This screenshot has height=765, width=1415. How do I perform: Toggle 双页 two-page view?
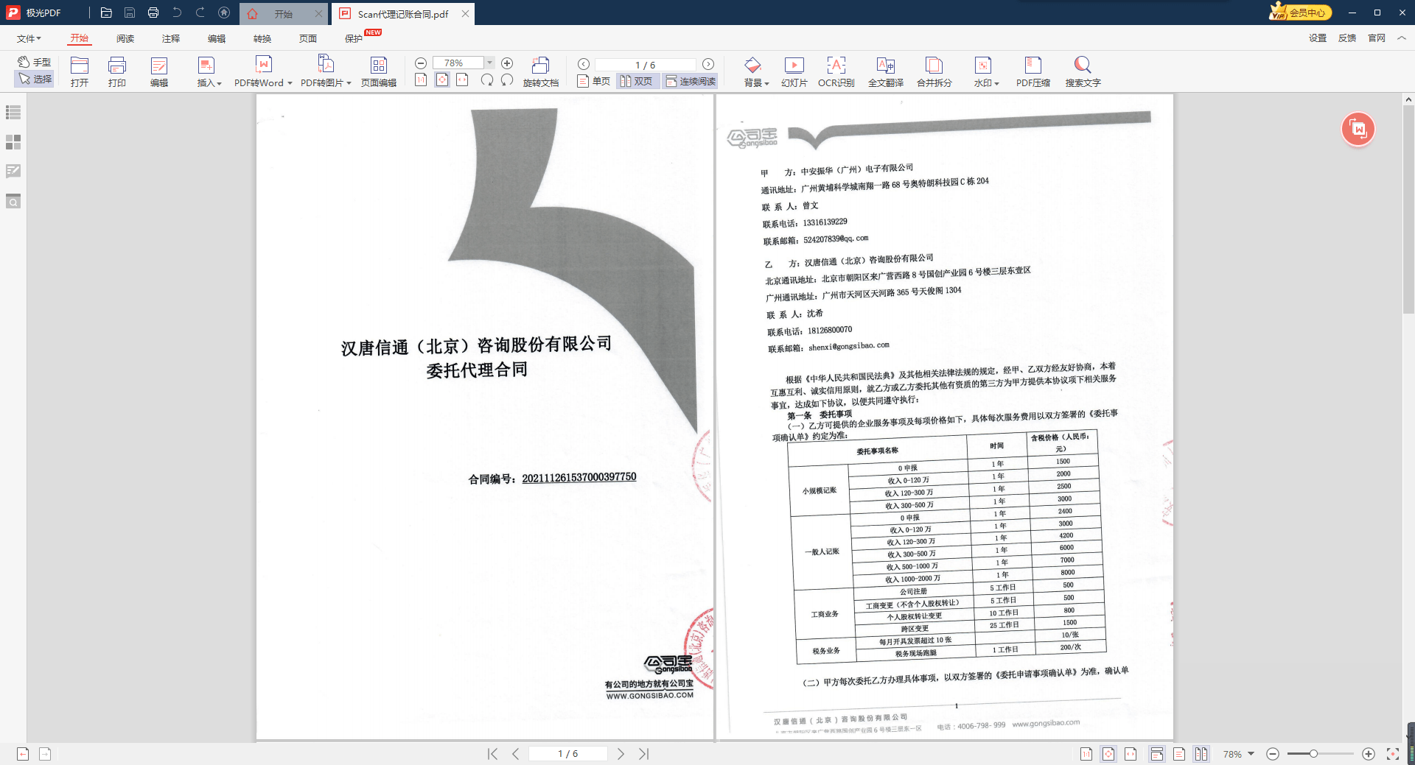point(637,81)
